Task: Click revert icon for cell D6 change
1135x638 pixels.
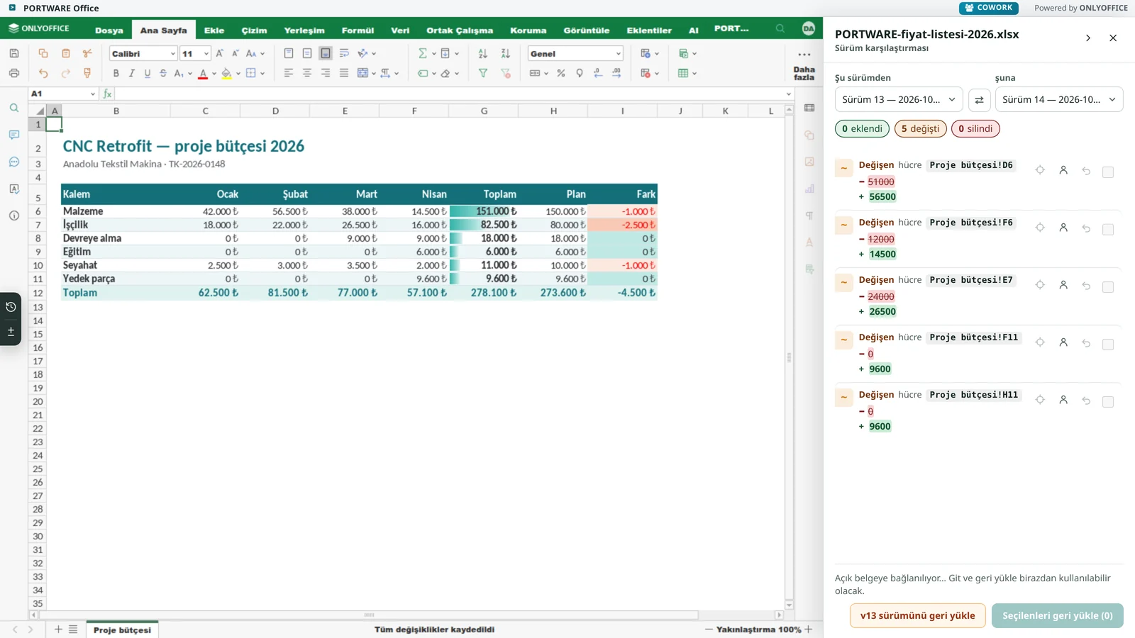Action: (x=1086, y=171)
